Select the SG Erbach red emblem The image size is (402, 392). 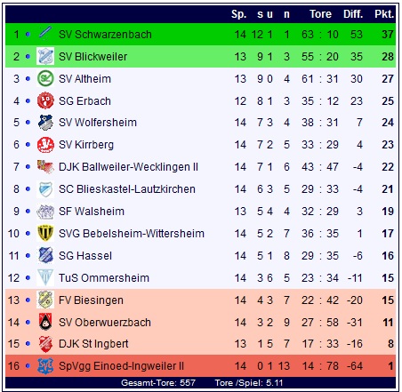pos(45,100)
